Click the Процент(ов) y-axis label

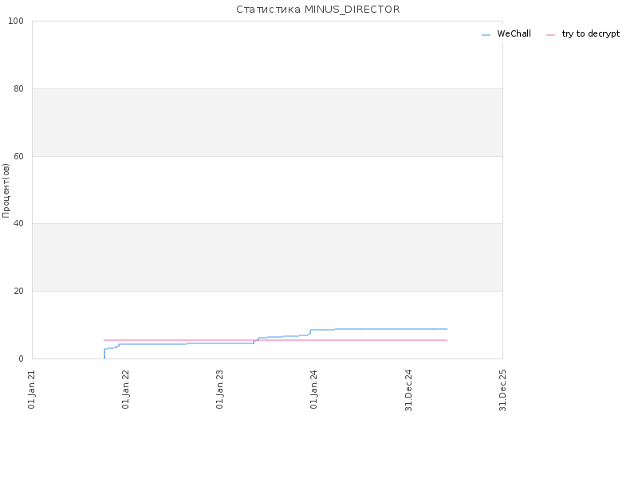coord(6,190)
